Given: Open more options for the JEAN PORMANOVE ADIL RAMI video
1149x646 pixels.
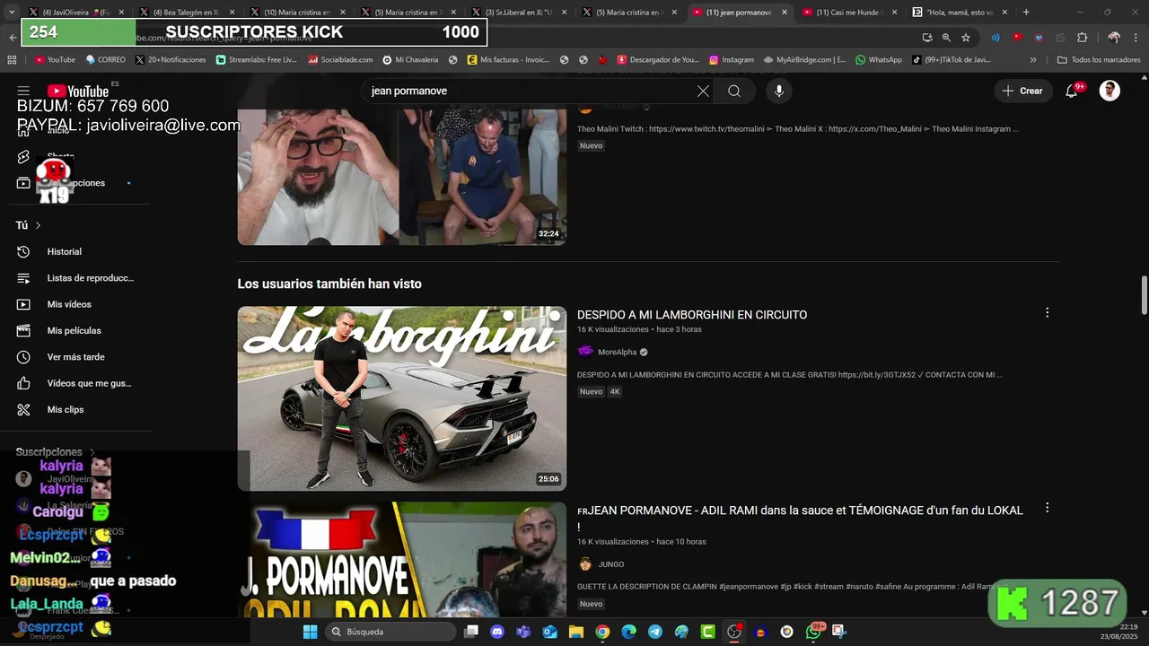Looking at the screenshot, I should coord(1047,508).
